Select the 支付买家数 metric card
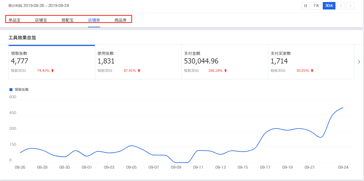This screenshot has width=364, height=181. 311,62
